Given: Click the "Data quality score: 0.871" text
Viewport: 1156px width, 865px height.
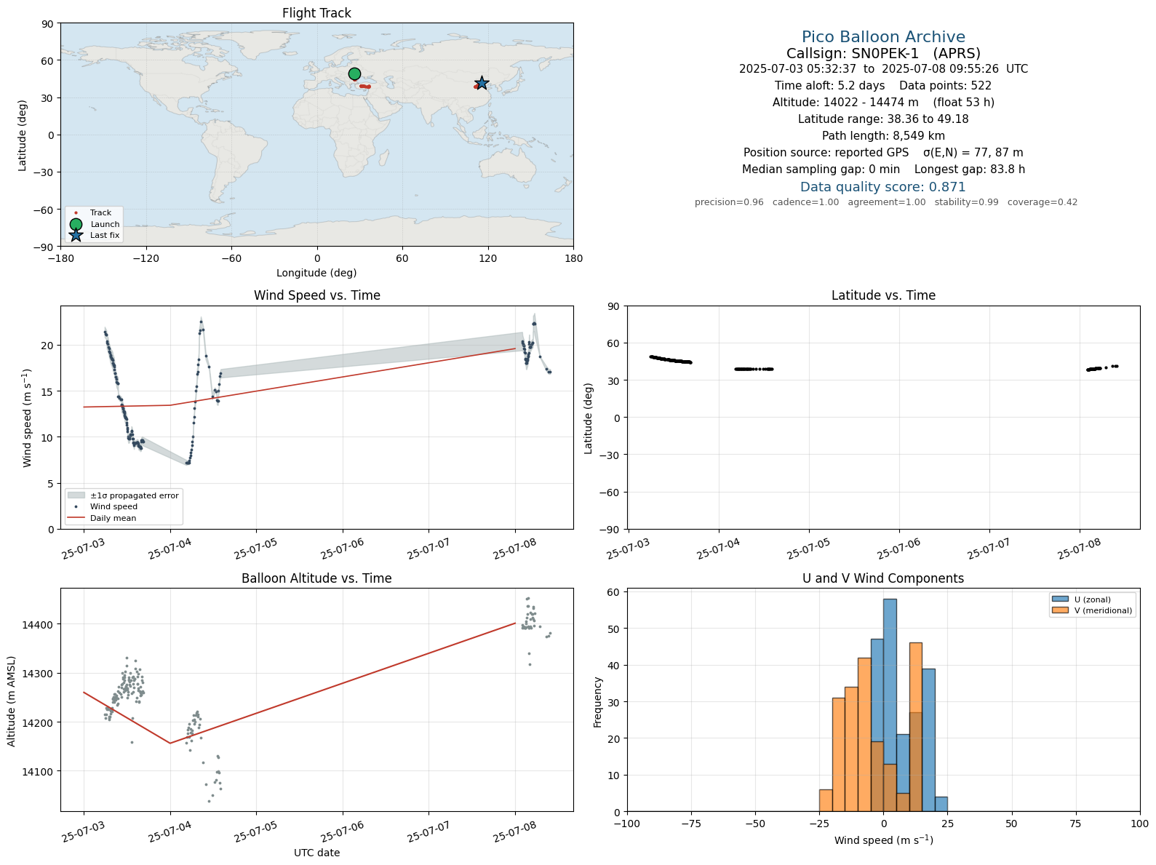Looking at the screenshot, I should (883, 187).
